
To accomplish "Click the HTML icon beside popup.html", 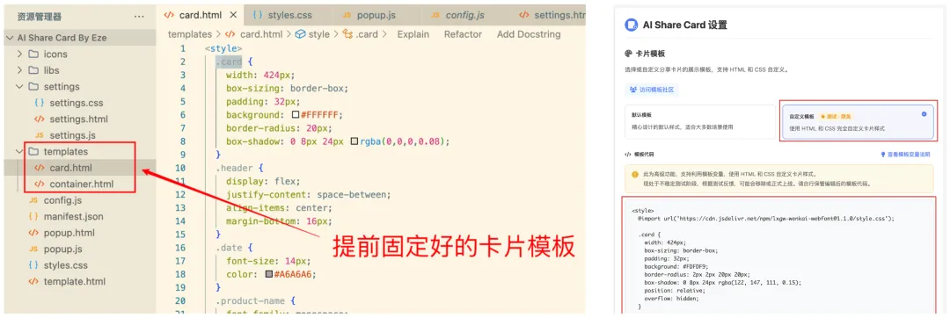I will tap(33, 233).
